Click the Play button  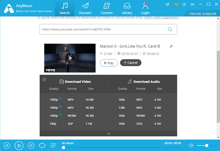pyautogui.click(x=109, y=63)
